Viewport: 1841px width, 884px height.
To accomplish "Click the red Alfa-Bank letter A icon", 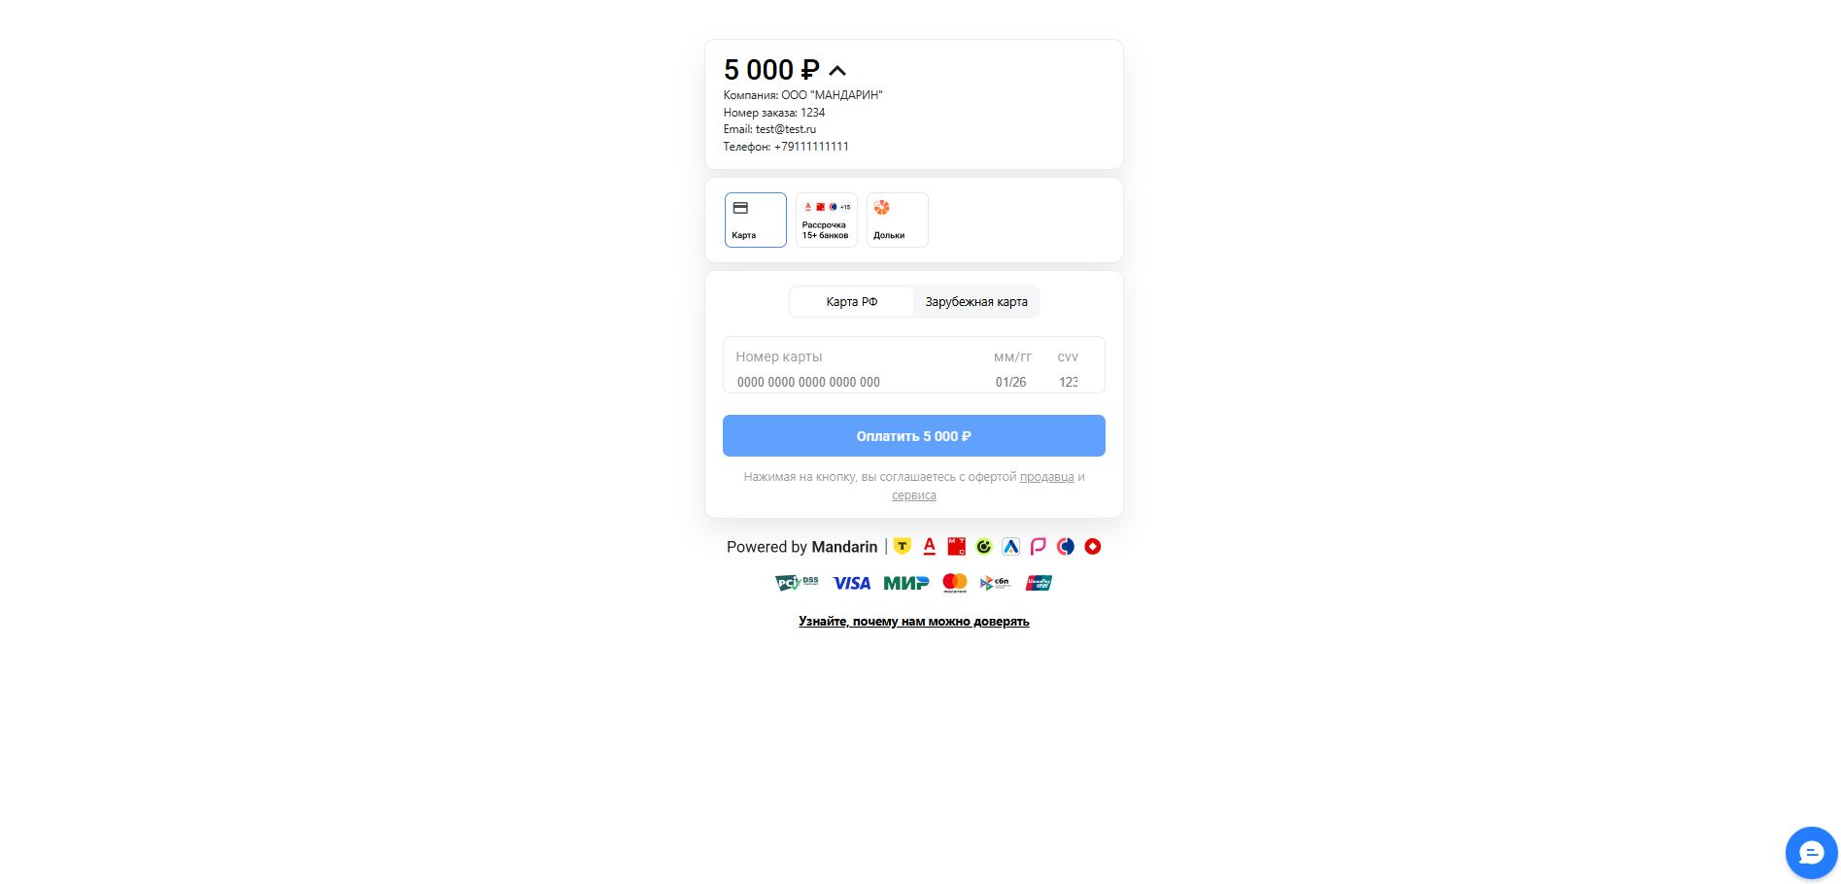I will (x=929, y=546).
